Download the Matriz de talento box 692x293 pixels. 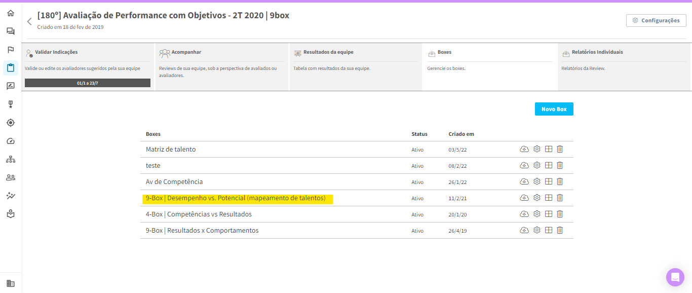coord(524,149)
